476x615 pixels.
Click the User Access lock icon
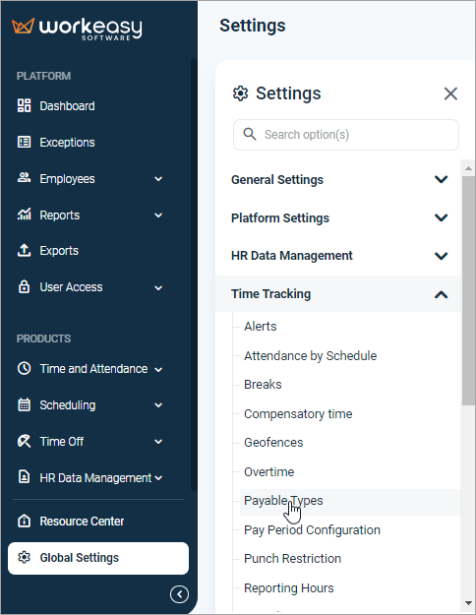pos(24,286)
